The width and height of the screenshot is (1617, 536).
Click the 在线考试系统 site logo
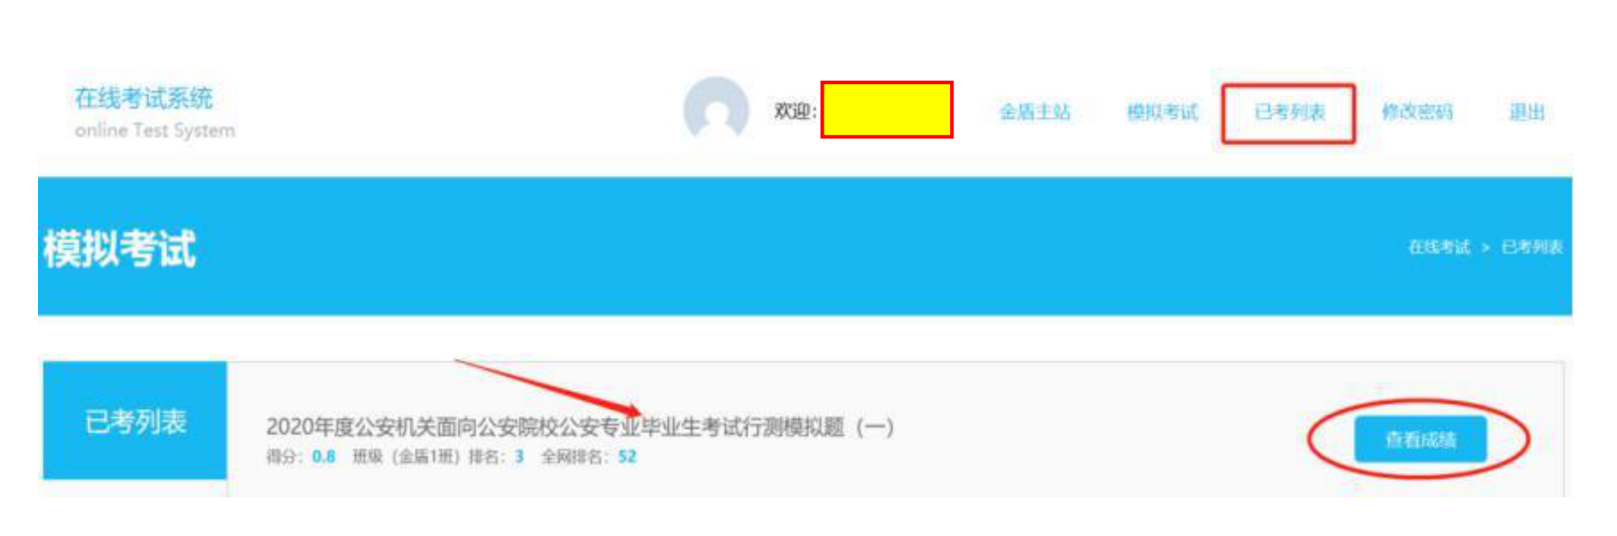click(143, 98)
